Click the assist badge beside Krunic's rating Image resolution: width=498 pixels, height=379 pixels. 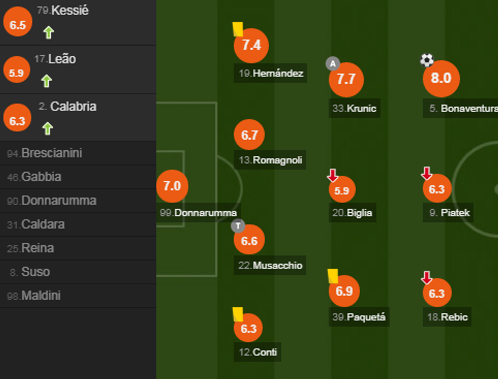[x=332, y=64]
